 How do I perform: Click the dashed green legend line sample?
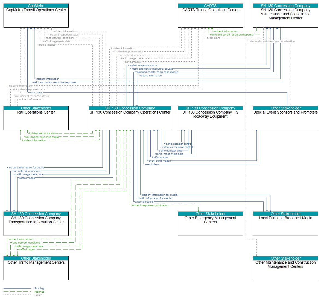17,292
